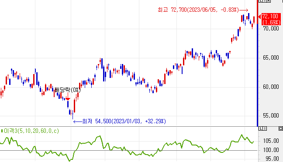The height and width of the screenshot is (162, 283).
Task: Click the green square beside 이격3 label
Action: tap(2, 131)
